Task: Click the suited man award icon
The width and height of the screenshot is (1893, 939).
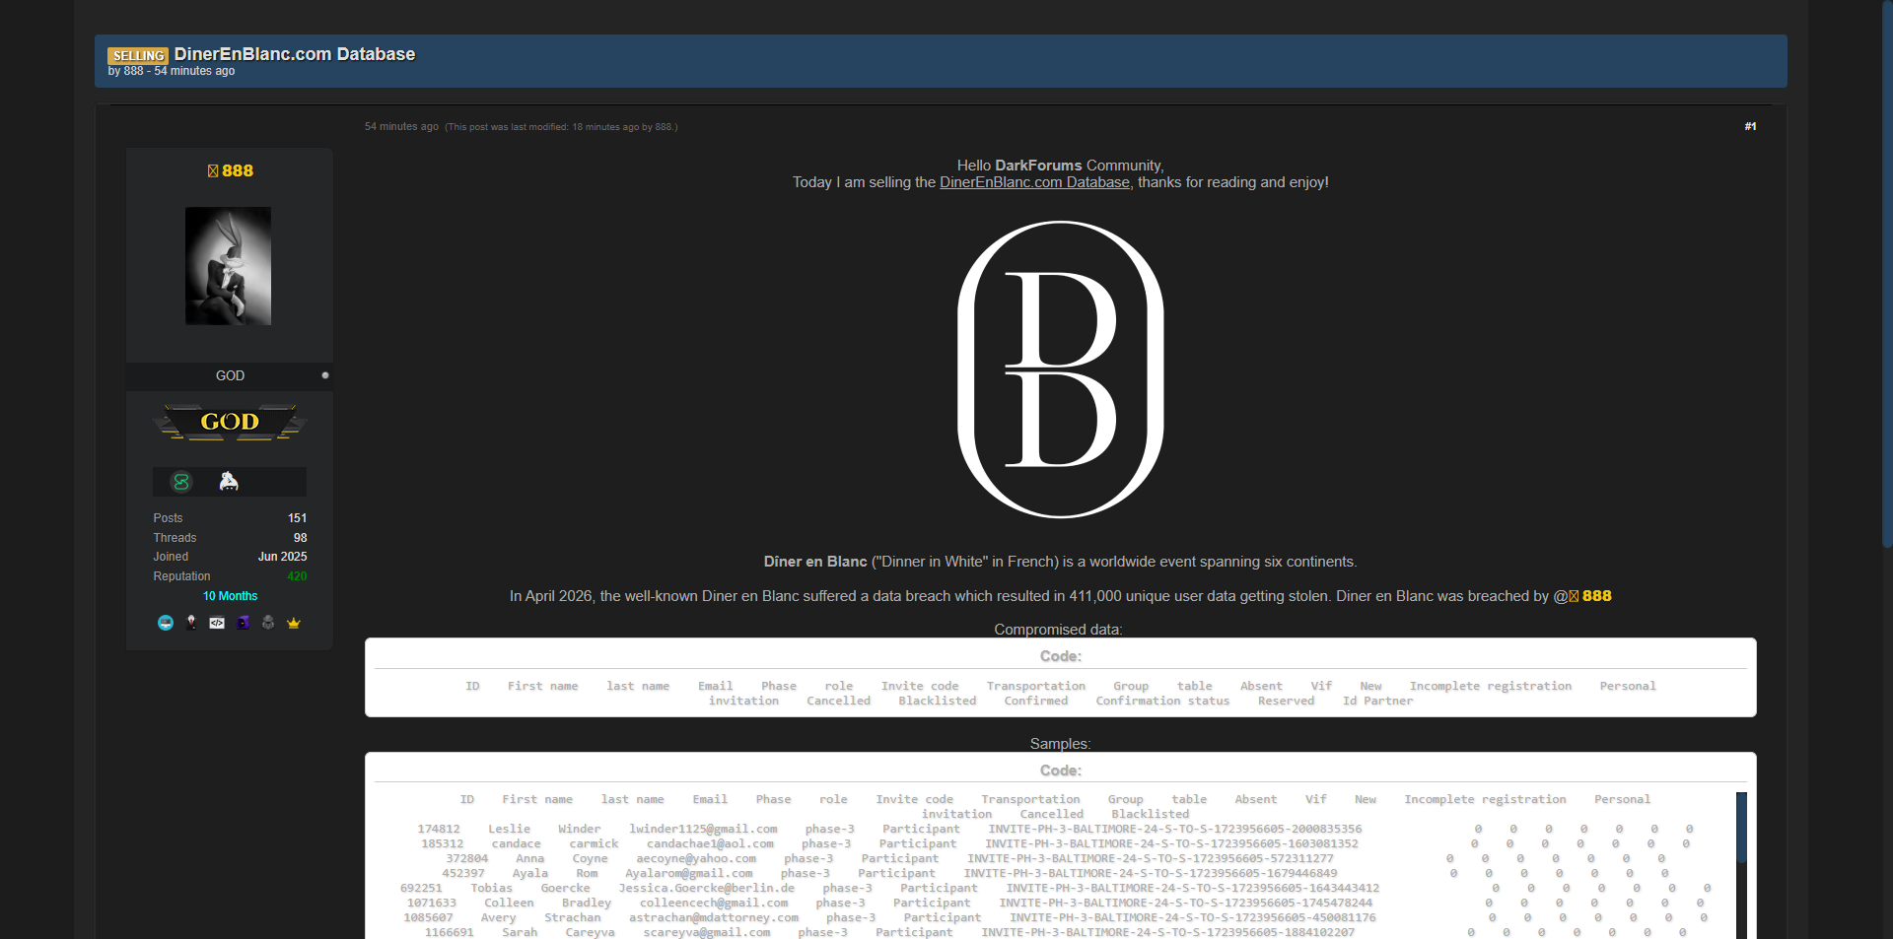Action: [x=191, y=623]
